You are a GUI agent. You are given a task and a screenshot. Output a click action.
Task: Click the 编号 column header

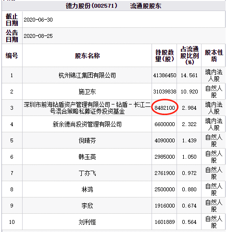[12, 56]
